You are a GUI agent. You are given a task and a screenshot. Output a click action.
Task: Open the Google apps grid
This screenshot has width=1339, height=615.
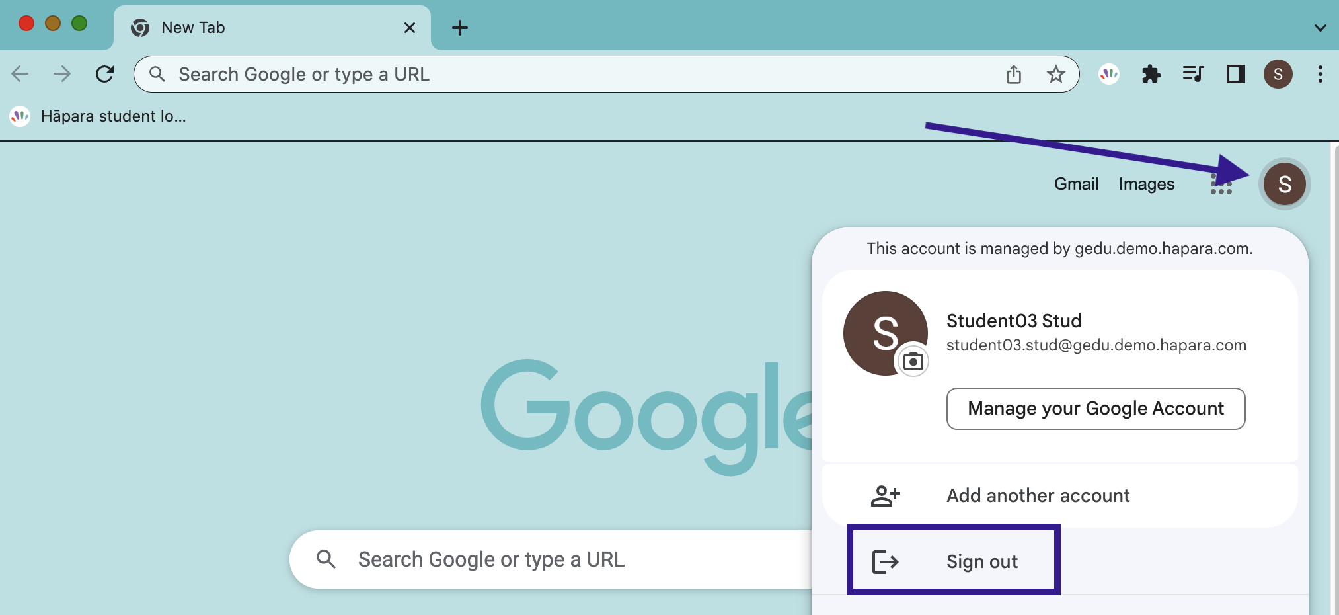click(x=1222, y=184)
